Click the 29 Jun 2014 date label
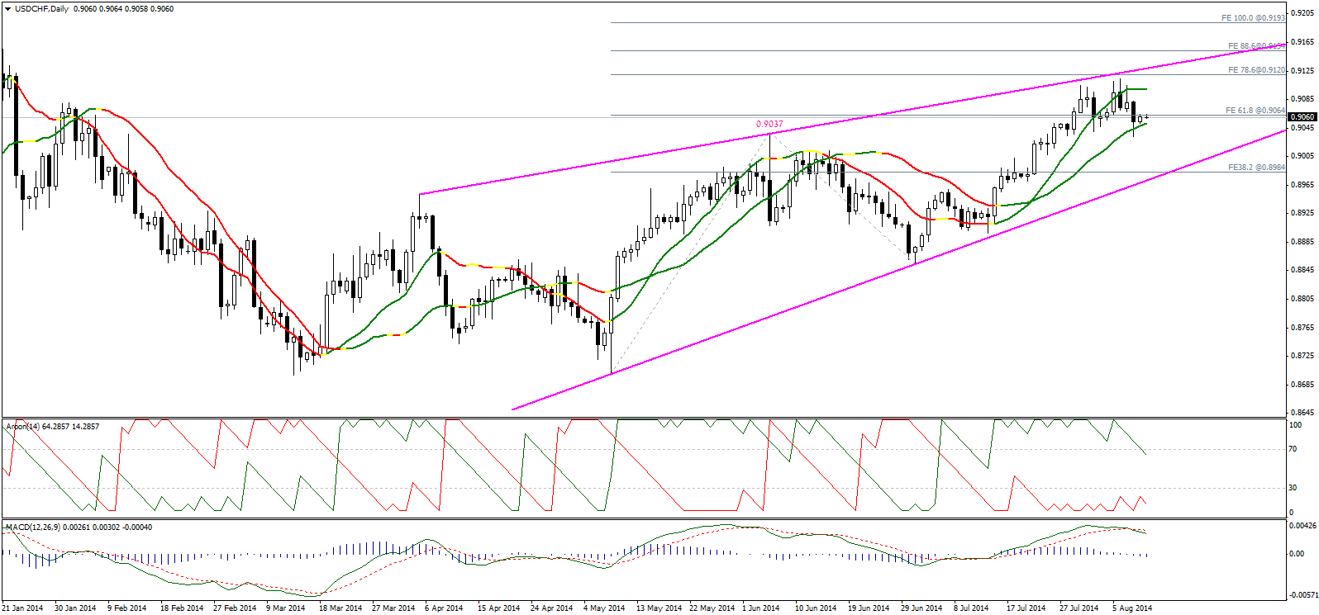The height and width of the screenshot is (615, 1319). pos(921,608)
